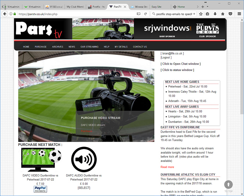Click the Pars tv logo
244x196 pixels.
39,30
